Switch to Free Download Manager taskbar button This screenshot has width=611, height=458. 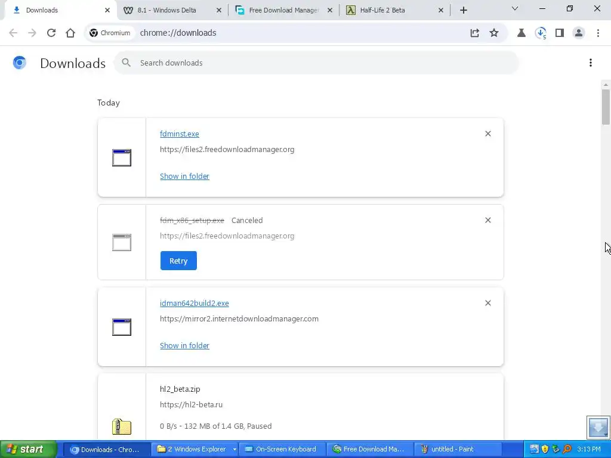pos(369,450)
